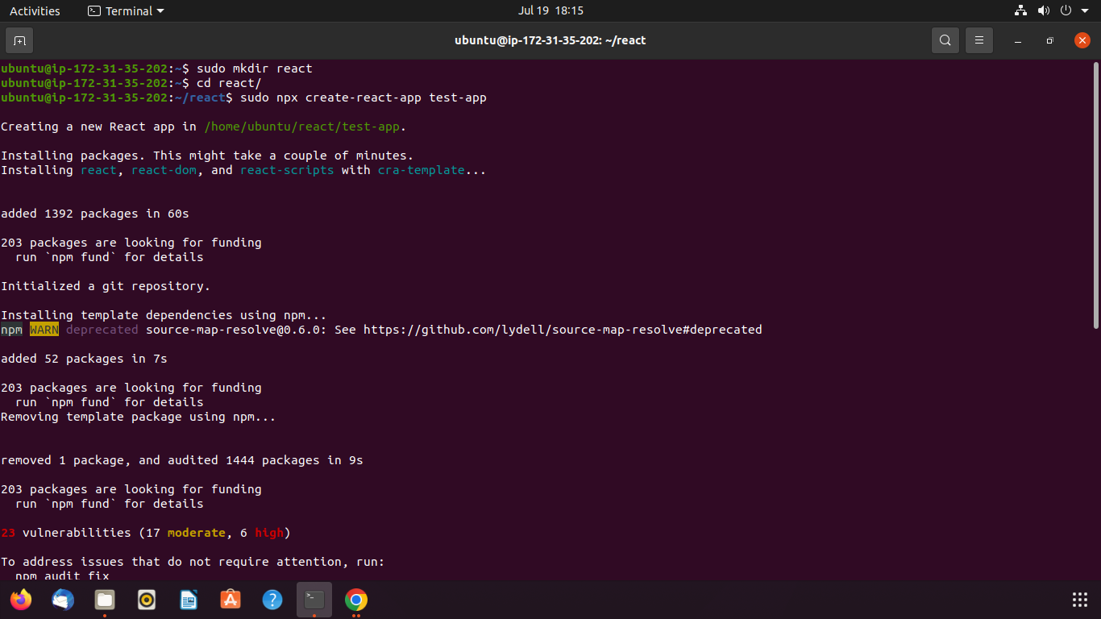Close the terminal window
Screen dimensions: 1101x619
pyautogui.click(x=1082, y=40)
